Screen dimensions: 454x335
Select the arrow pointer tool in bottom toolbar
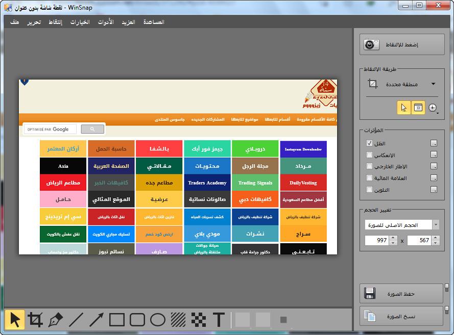(15, 319)
